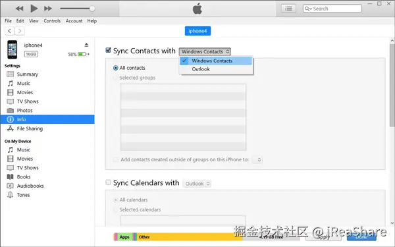The height and width of the screenshot is (247, 395).
Task: Select the Selected groups radio button
Action: coord(116,78)
